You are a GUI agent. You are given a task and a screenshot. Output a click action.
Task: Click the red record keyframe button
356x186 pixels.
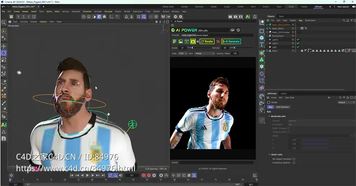tap(143, 175)
